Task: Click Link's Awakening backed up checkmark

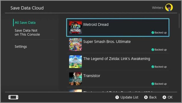Action: (153, 67)
